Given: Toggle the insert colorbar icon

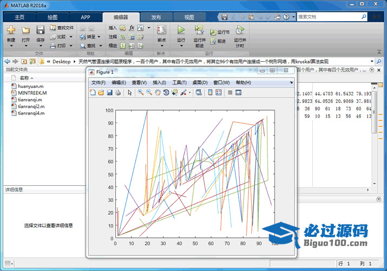Looking at the screenshot, I should click(211, 93).
